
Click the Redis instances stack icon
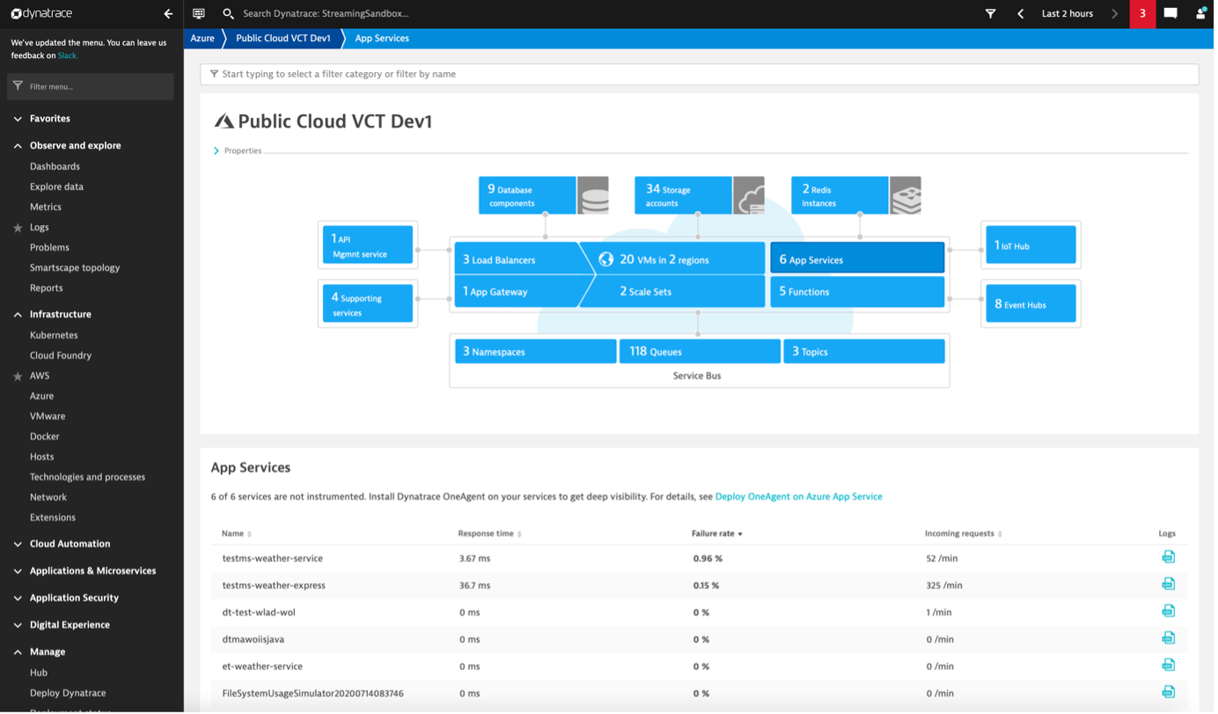pos(906,195)
